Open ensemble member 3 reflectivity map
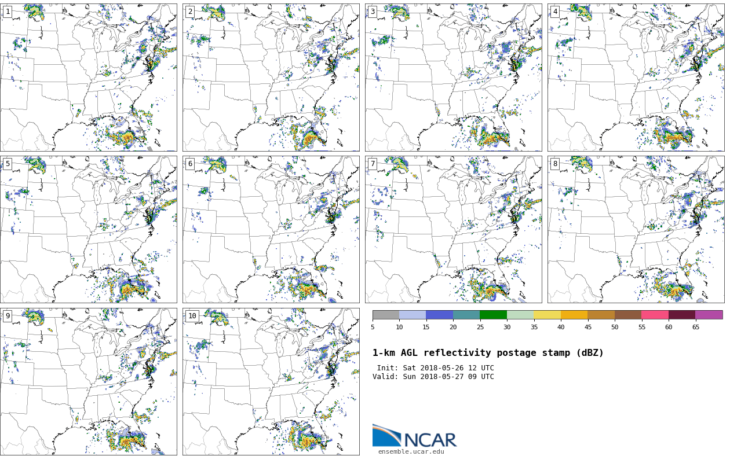This screenshot has height=456, width=730. (x=454, y=78)
